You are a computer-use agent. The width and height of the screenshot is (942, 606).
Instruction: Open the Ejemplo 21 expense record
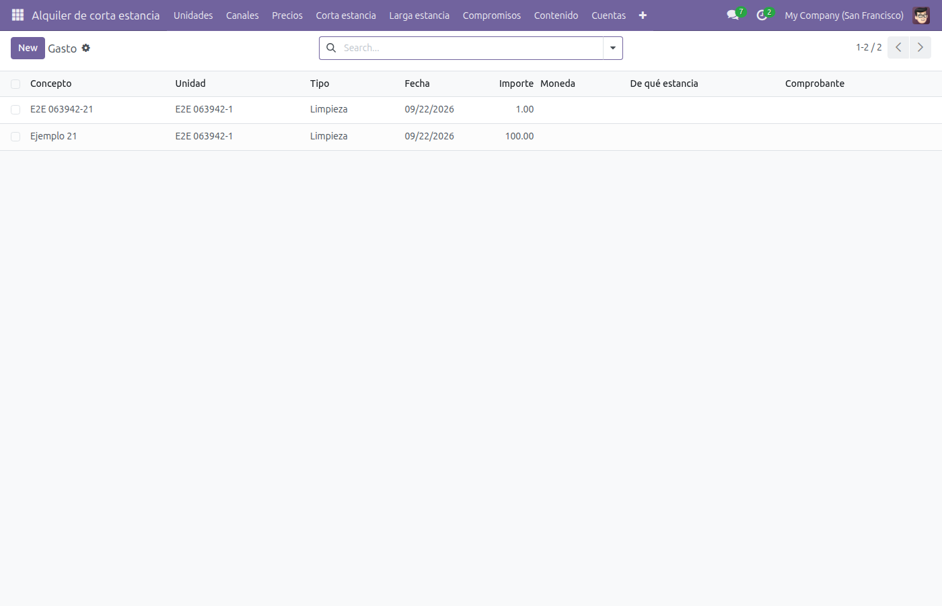(x=53, y=136)
